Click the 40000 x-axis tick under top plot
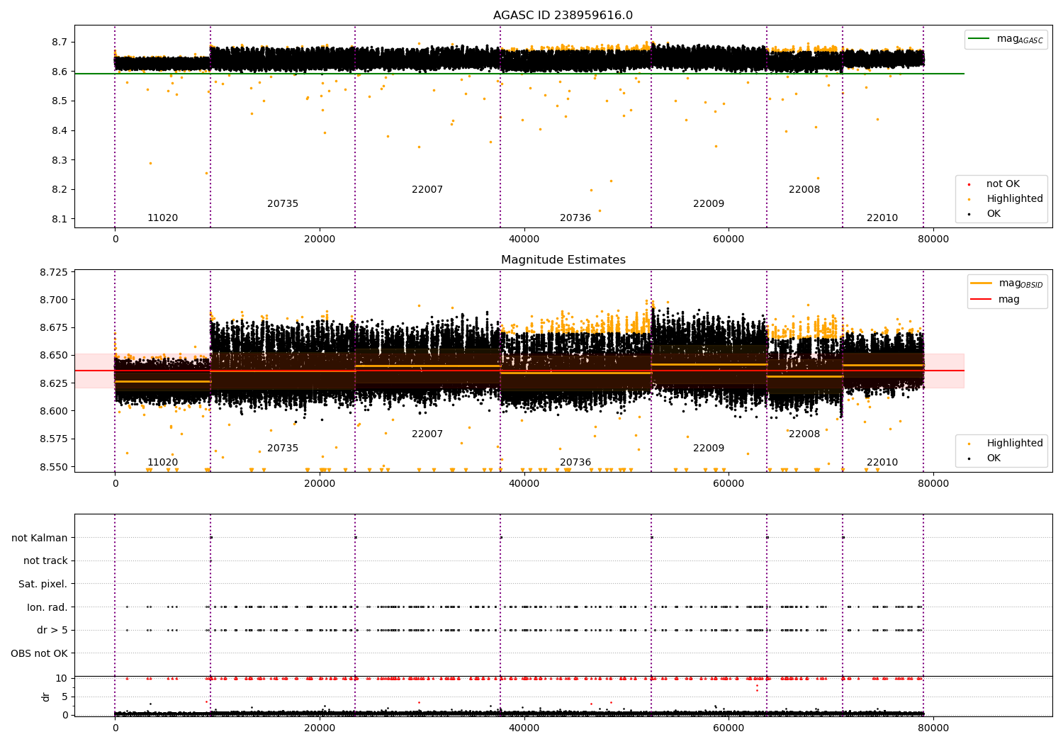 pyautogui.click(x=524, y=239)
